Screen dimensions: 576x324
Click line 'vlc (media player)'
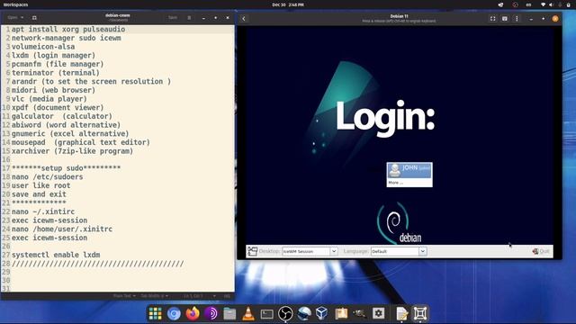coord(49,99)
